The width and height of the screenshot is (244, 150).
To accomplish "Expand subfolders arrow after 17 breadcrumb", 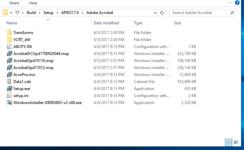I will pyautogui.click(x=23, y=13).
